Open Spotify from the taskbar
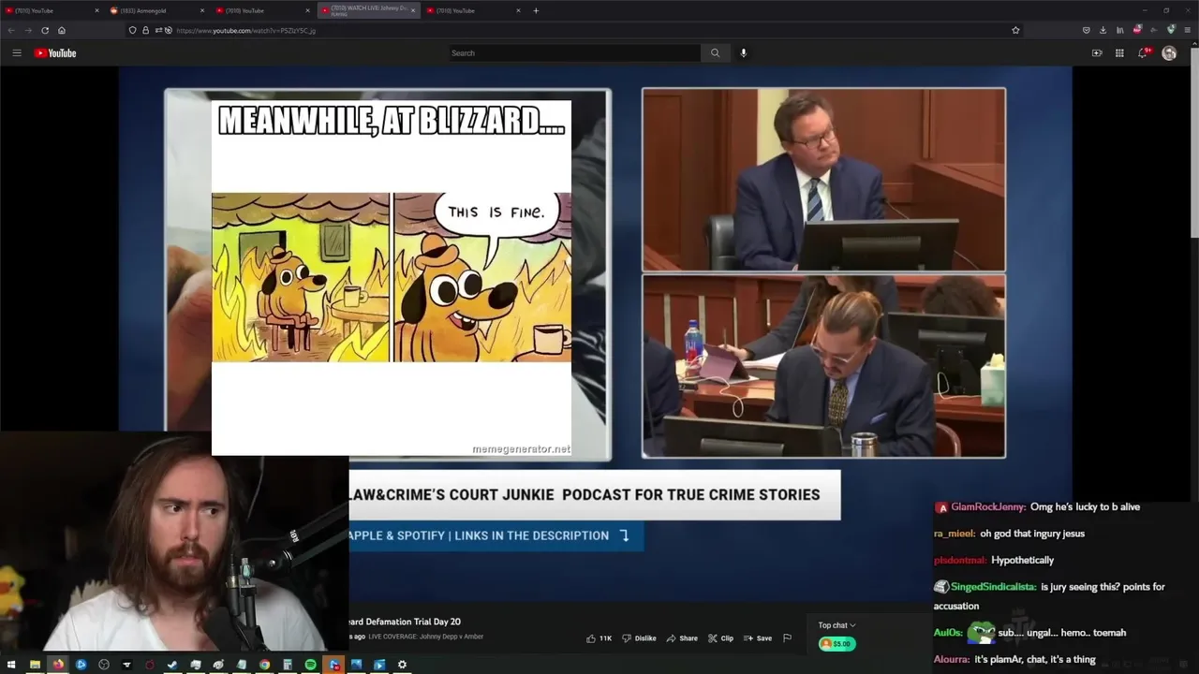 click(310, 665)
